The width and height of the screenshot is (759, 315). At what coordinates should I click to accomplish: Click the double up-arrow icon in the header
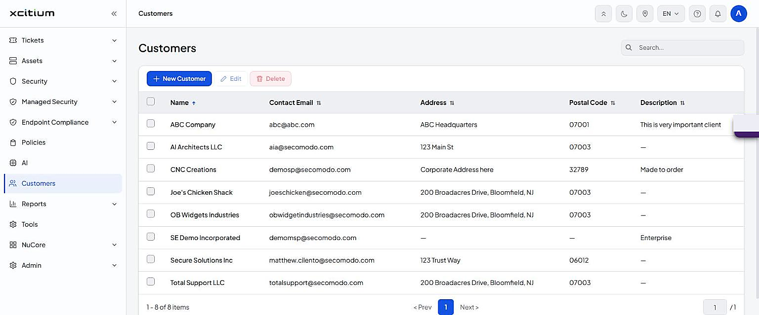tap(603, 14)
